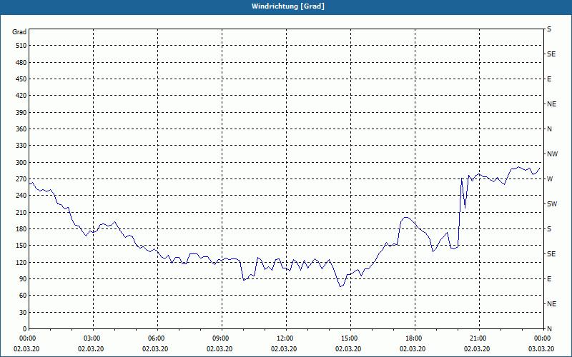Click the 510 y-axis value

(21, 46)
